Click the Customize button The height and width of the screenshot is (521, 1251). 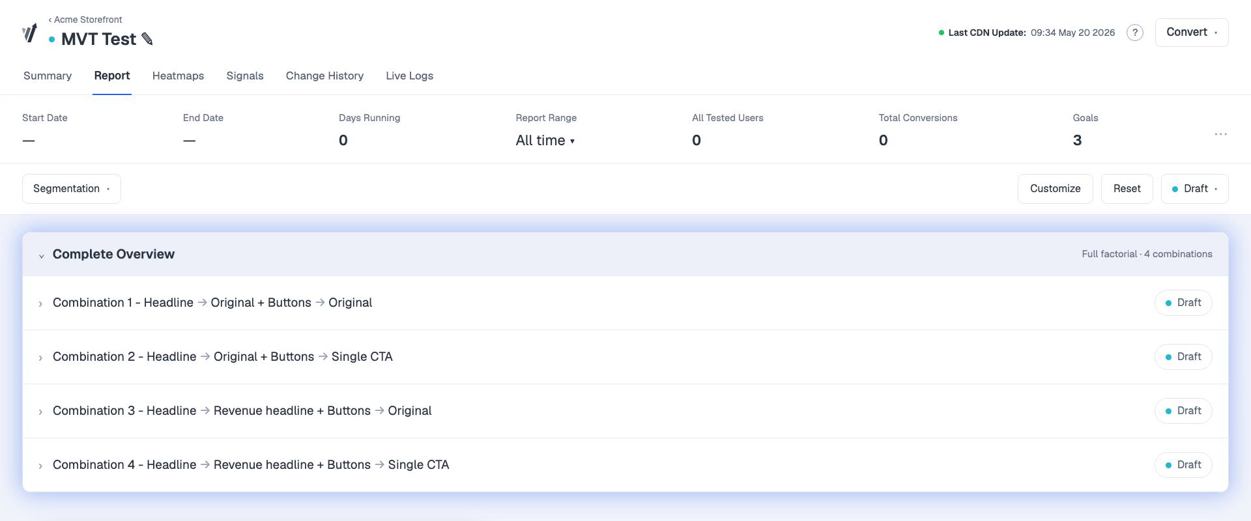1055,189
